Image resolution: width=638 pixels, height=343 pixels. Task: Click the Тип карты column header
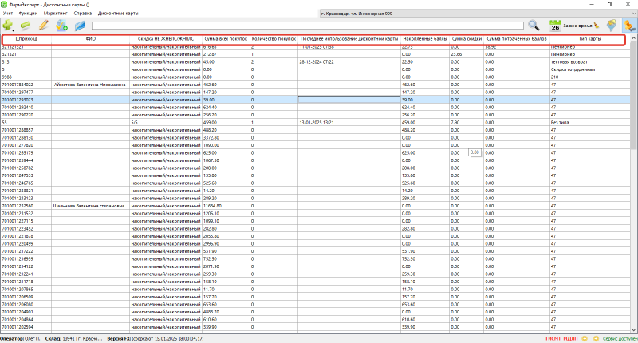click(x=589, y=39)
